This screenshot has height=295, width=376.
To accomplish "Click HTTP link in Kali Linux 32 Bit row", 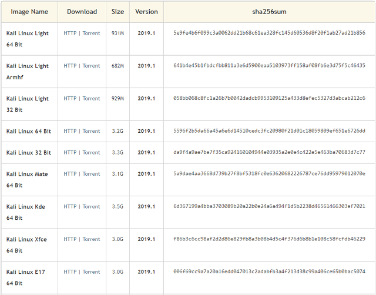I will 70,152.
